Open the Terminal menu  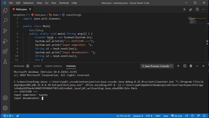tap(64, 3)
